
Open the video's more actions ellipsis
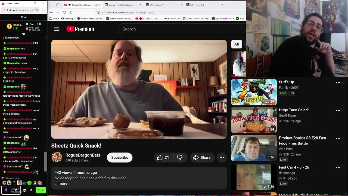pos(222,158)
